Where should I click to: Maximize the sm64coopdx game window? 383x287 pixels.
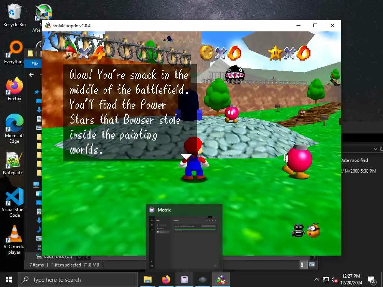tap(315, 26)
